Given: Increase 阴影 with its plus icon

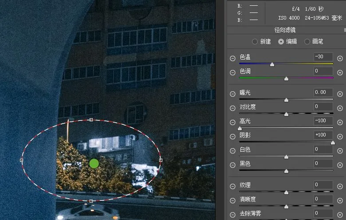Looking at the screenshot, I should (340, 136).
